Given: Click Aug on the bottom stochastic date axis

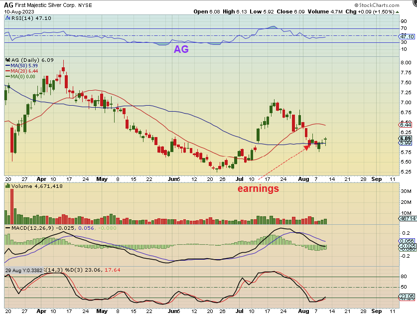Looking at the screenshot, I should click(x=303, y=311).
